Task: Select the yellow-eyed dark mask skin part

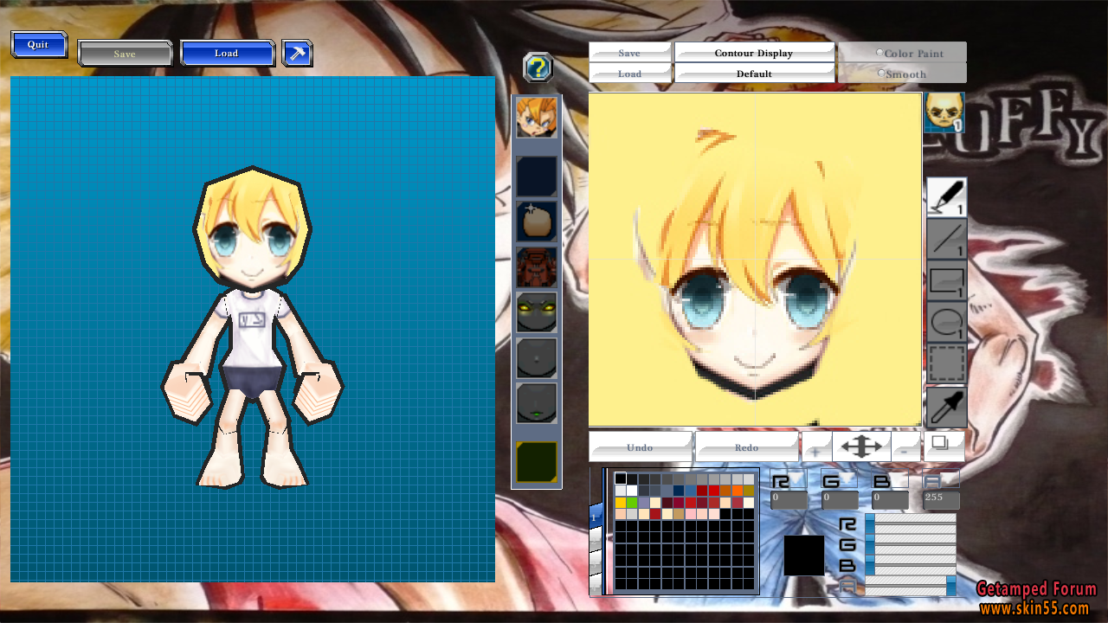Action: 537,312
